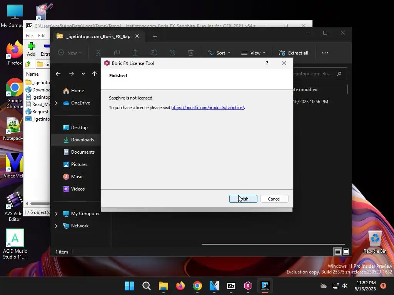
Task: Select My Computer in Explorer sidebar
Action: [82, 214]
